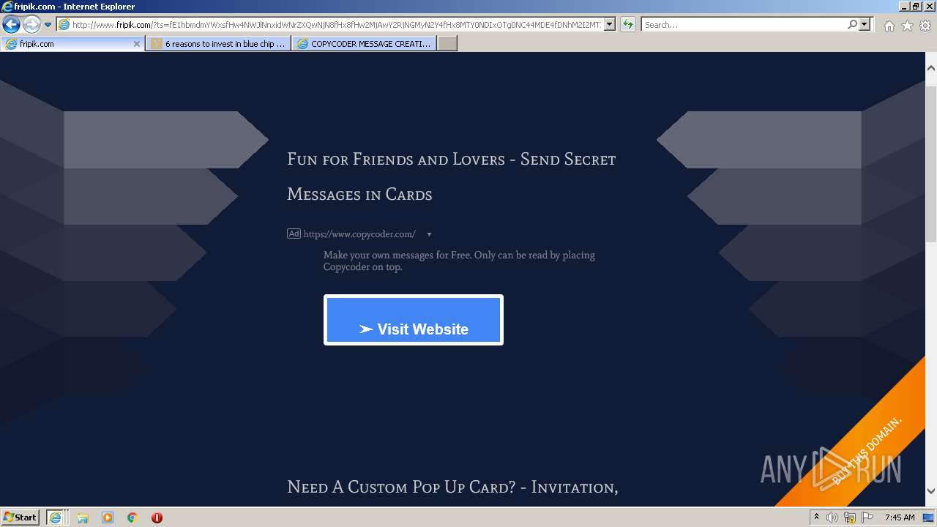937x527 pixels.
Task: Click inside the Search box
Action: point(744,25)
